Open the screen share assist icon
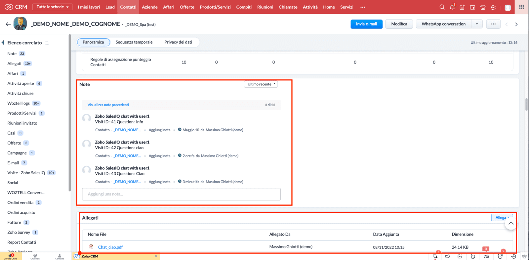Screen dimensions: 529x260 435,256
